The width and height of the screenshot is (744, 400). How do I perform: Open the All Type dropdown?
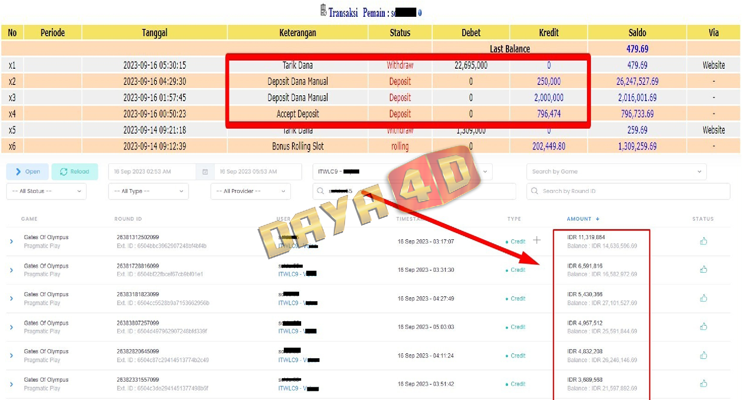tap(148, 191)
